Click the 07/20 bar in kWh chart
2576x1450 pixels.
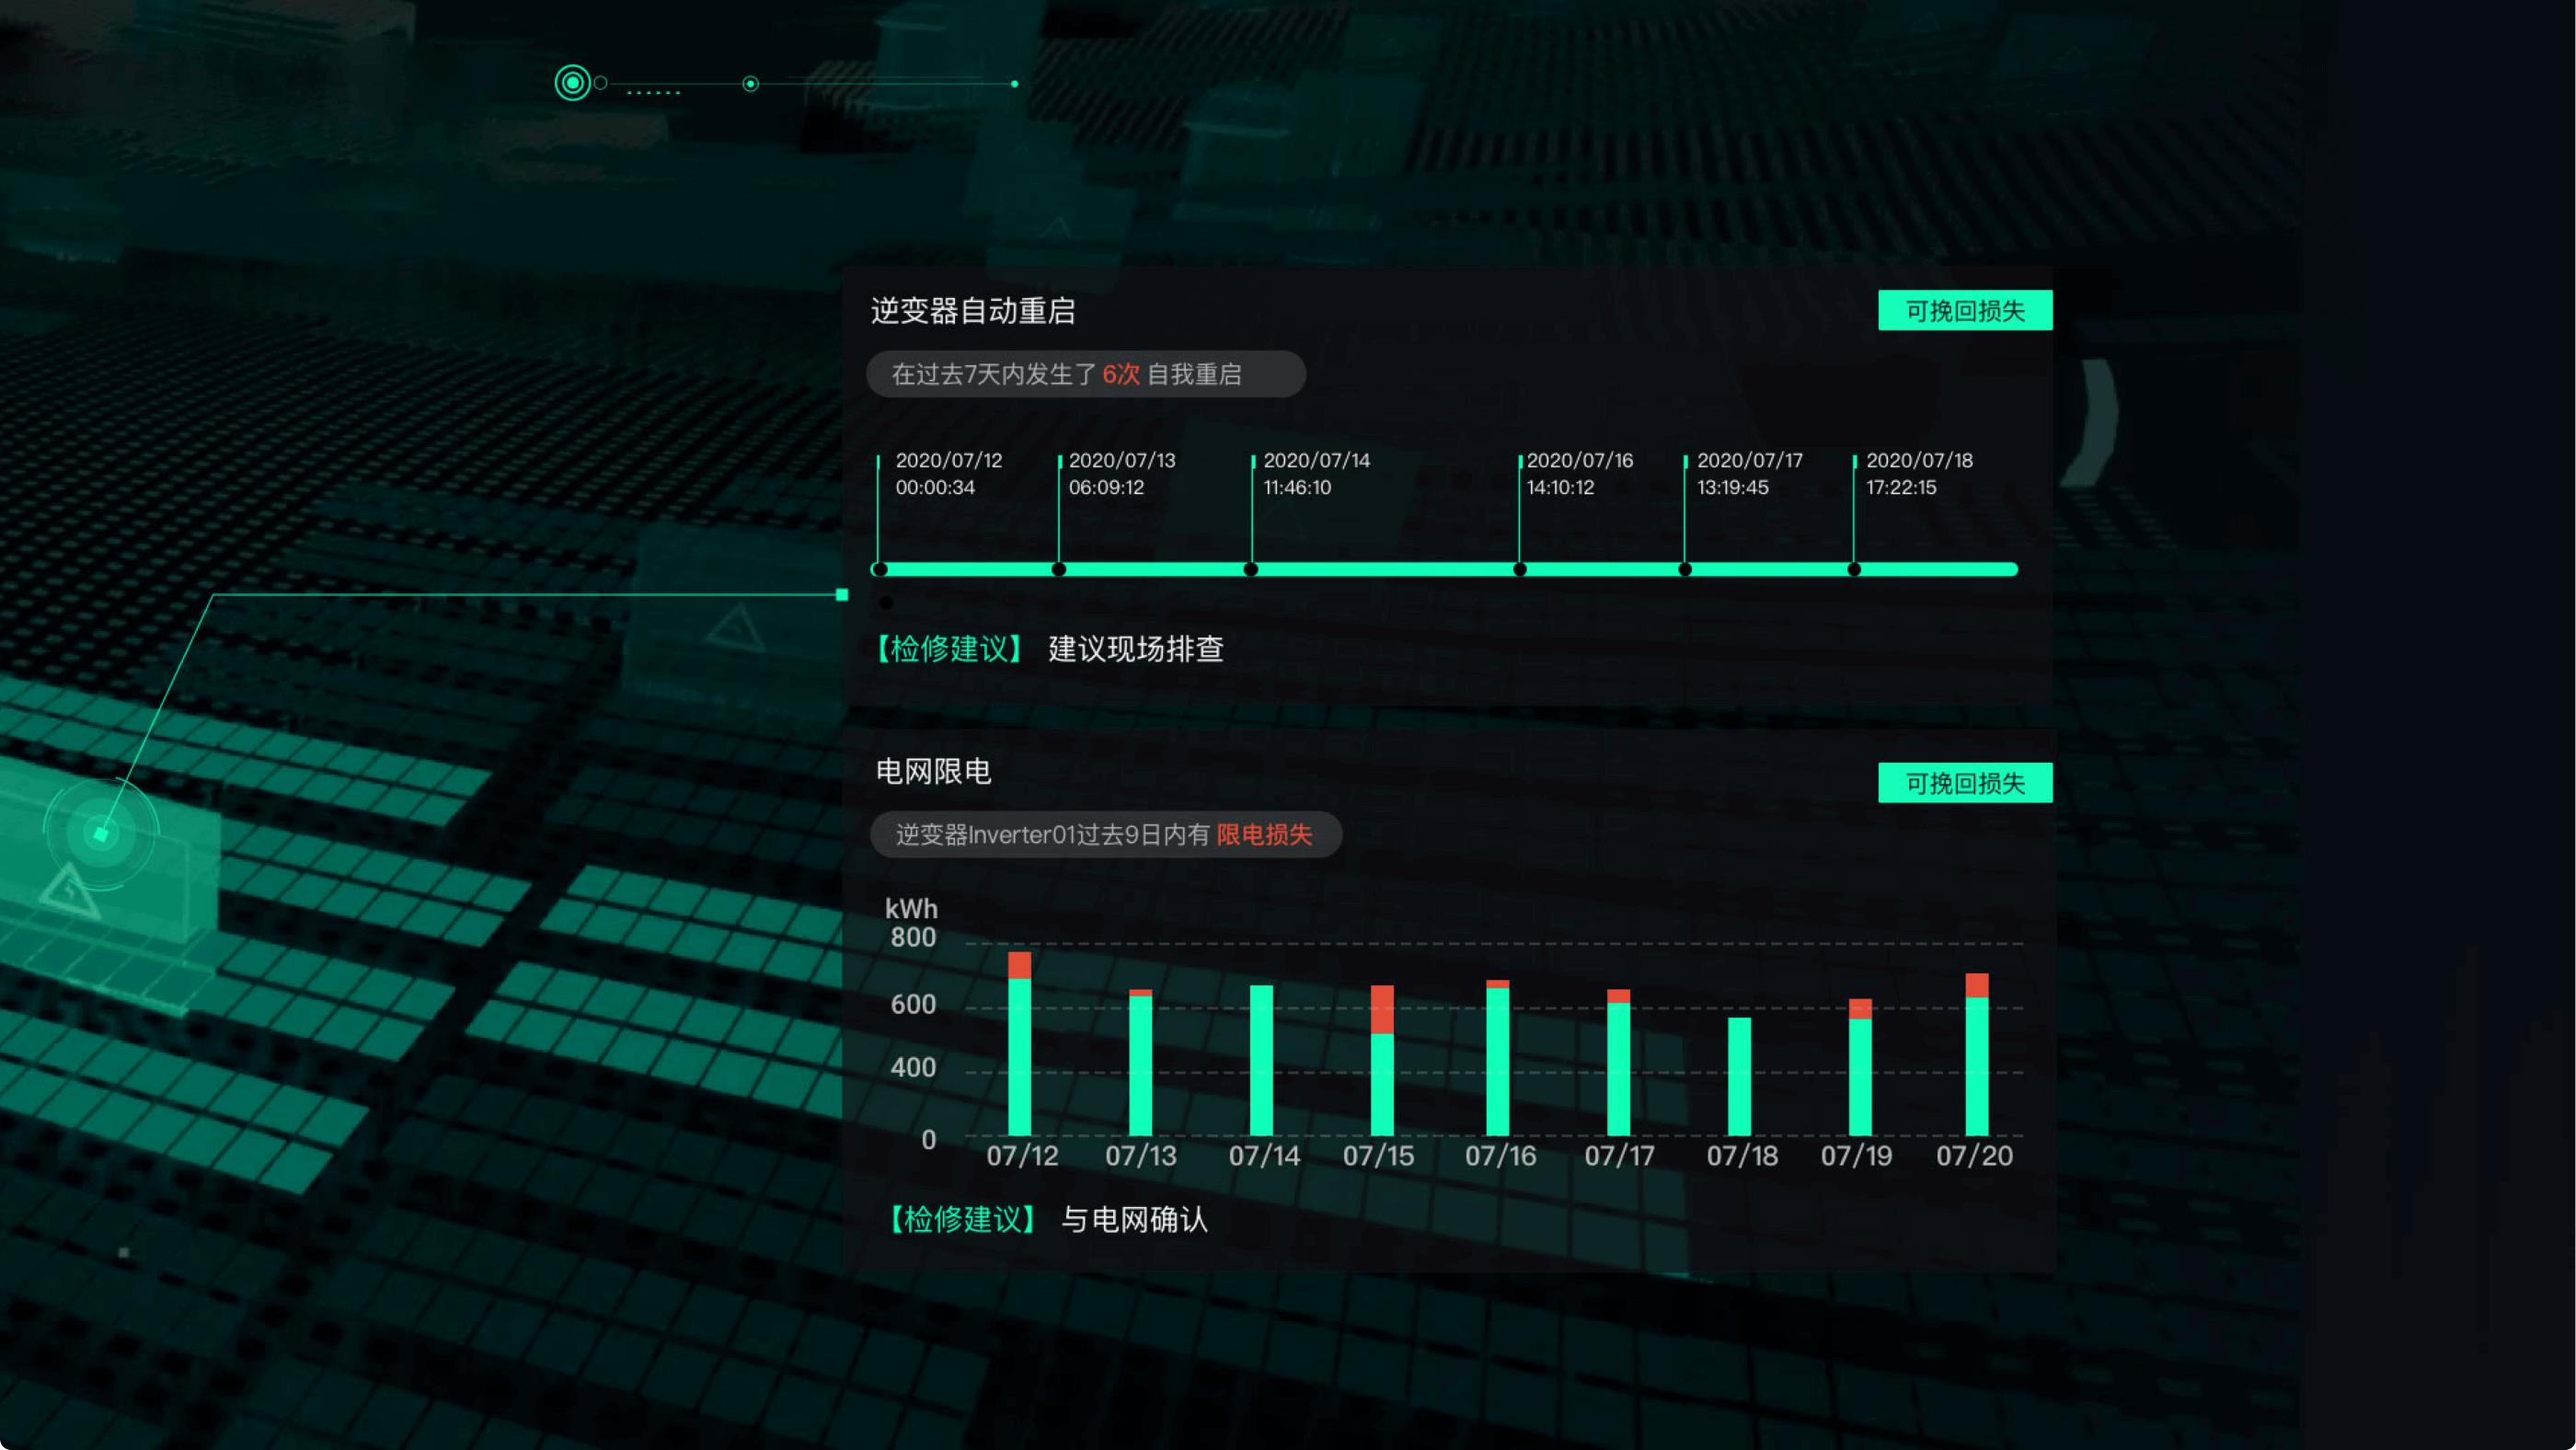tap(1977, 1065)
